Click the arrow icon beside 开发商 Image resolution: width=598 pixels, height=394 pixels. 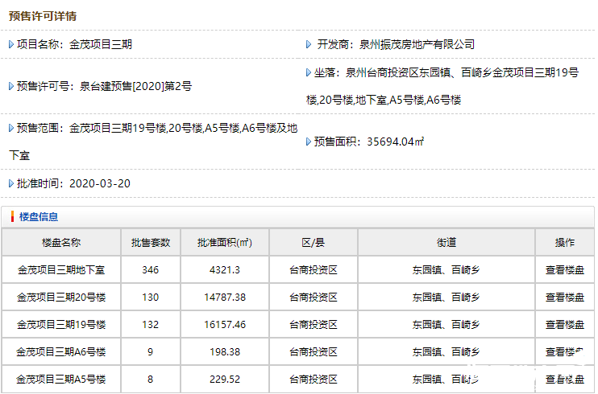[309, 44]
